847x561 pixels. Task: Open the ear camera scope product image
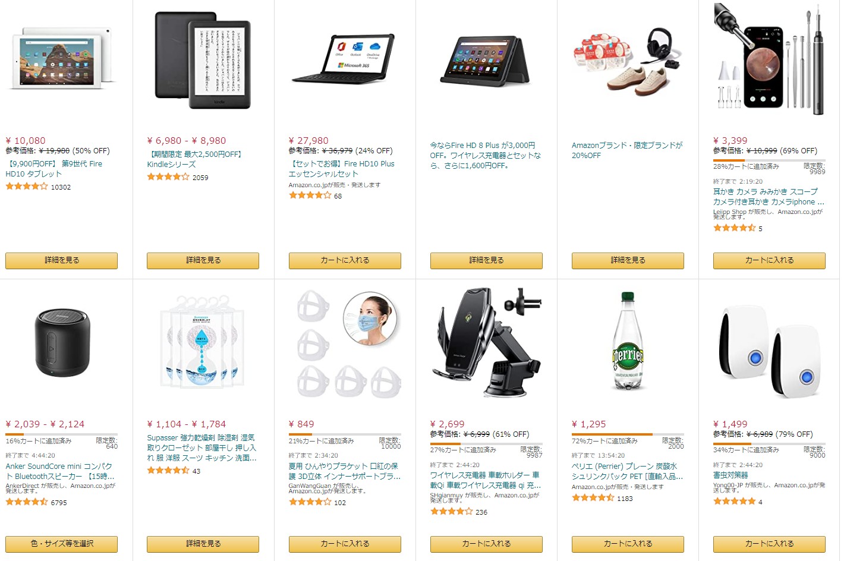pos(769,58)
